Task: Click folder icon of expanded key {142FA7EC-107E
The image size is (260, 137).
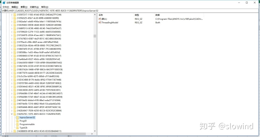Action: tap(14, 114)
